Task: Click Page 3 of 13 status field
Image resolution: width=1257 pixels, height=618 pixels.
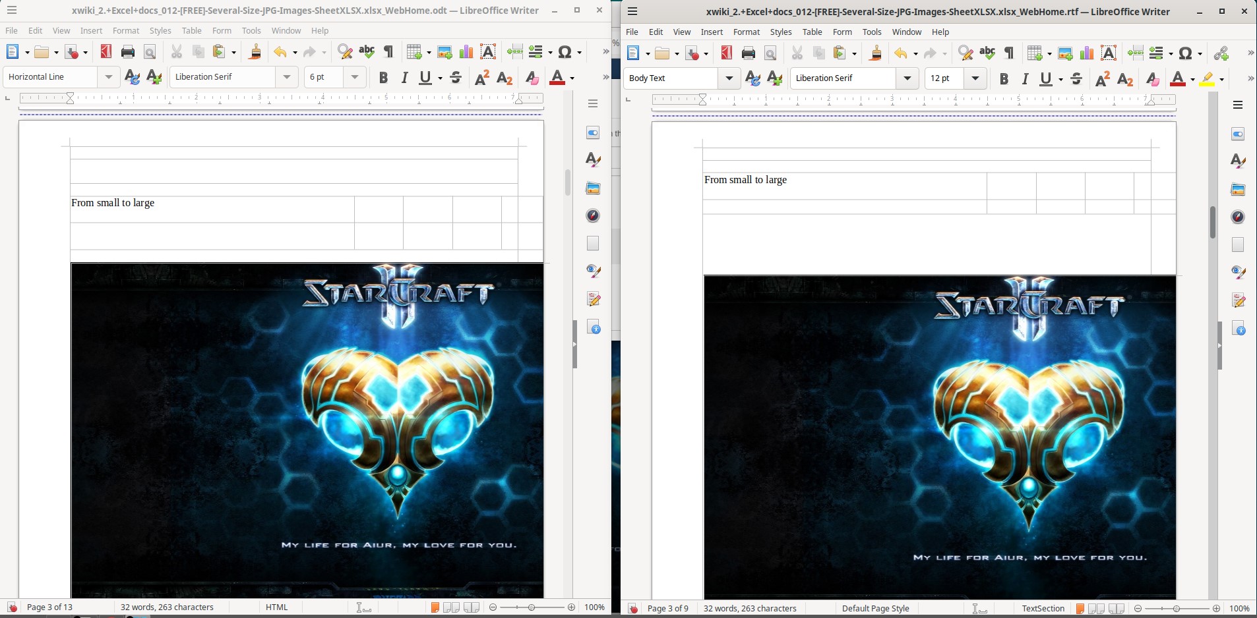Action: point(49,607)
